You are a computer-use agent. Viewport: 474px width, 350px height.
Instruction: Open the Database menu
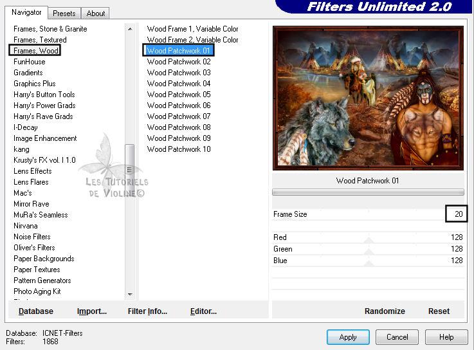pyautogui.click(x=36, y=311)
